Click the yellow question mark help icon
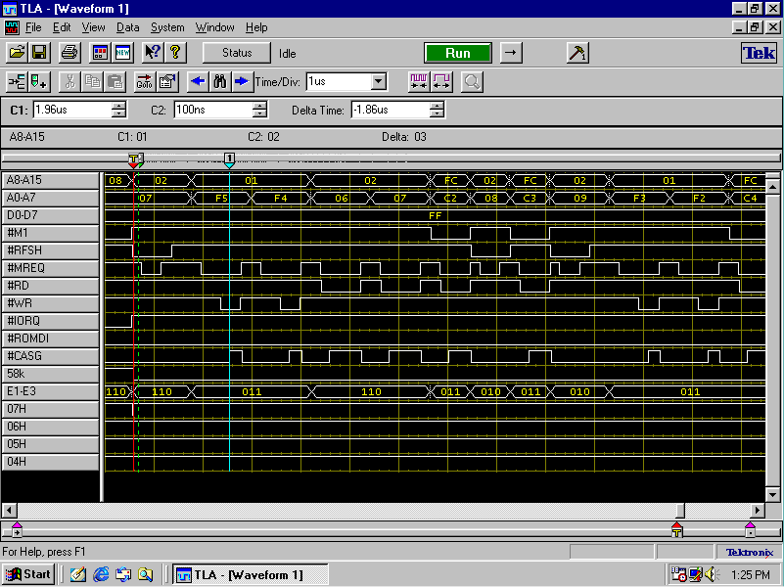784x587 pixels. (x=175, y=53)
